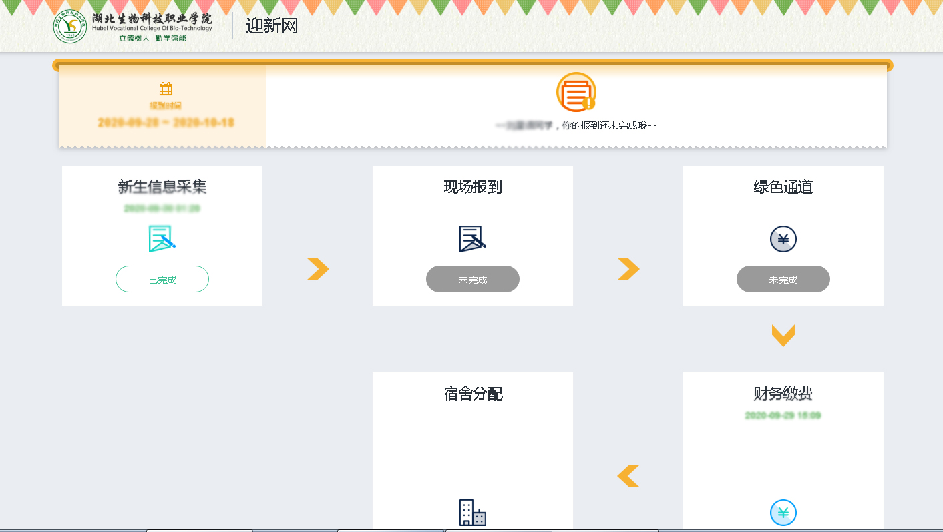This screenshot has width=943, height=532.
Task: Click the orange notice document icon
Action: [576, 92]
